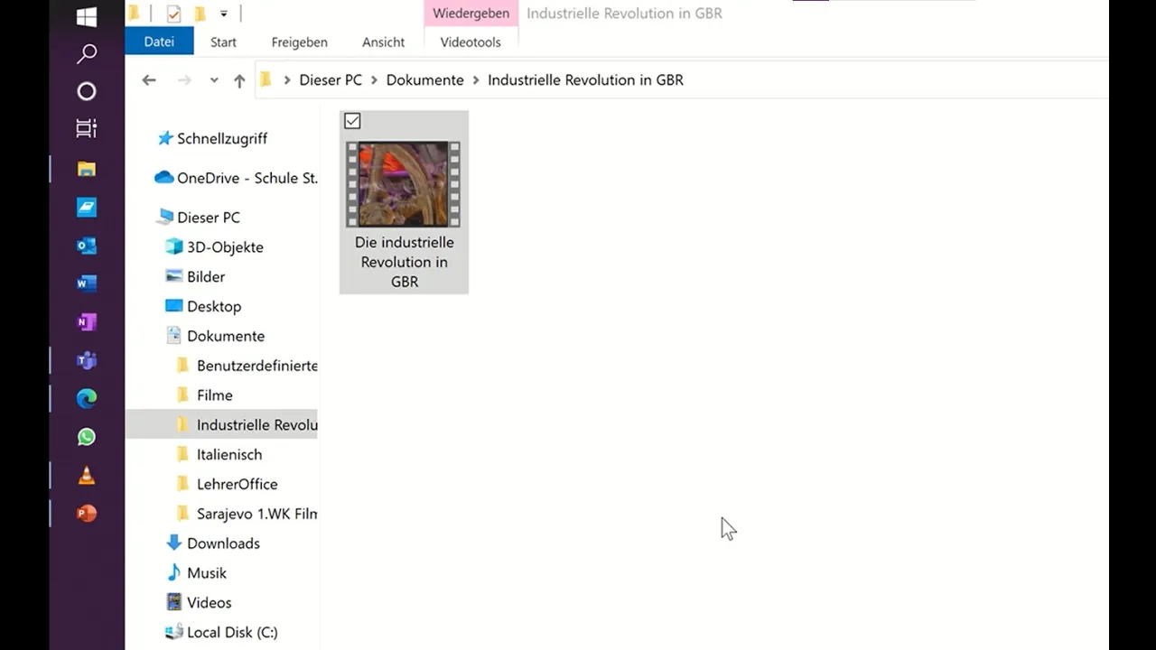Open the recent locations dropdown arrow
The width and height of the screenshot is (1156, 650).
[x=214, y=80]
